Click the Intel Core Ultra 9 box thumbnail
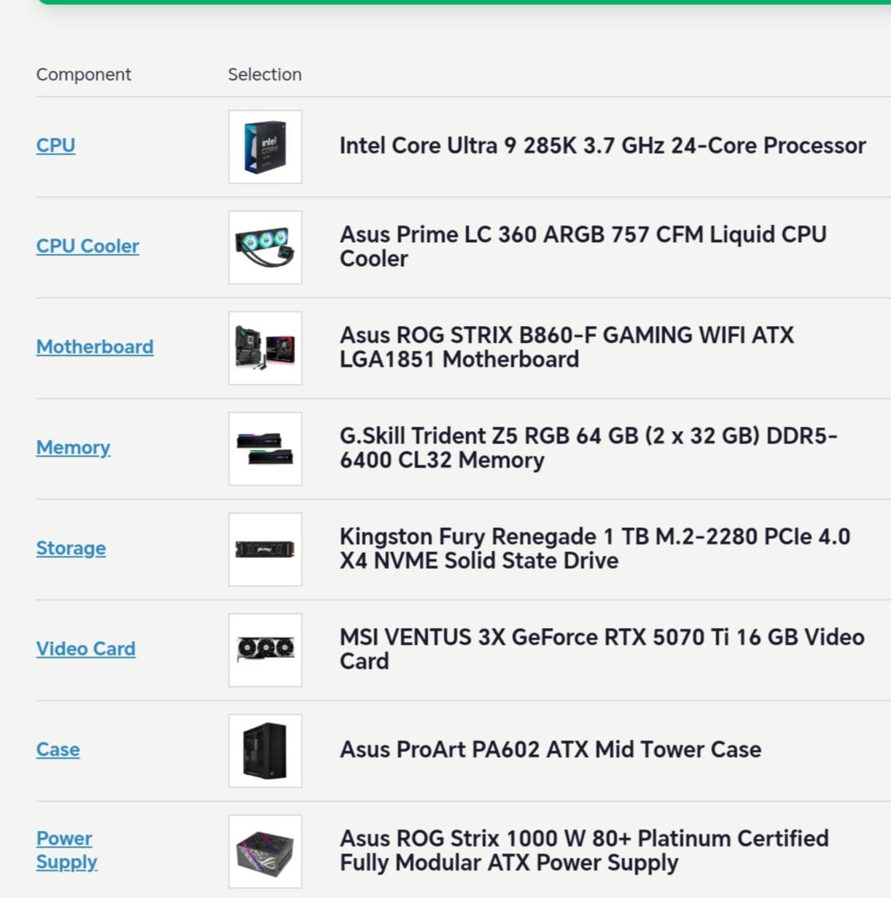The height and width of the screenshot is (898, 891). [265, 147]
